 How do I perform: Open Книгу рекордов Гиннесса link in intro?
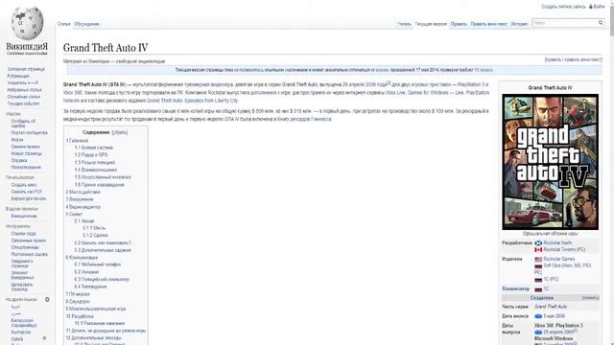304,119
